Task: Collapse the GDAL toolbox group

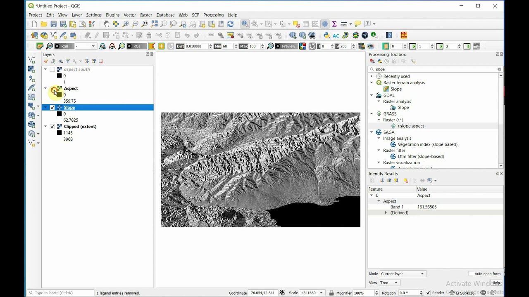Action: click(x=372, y=95)
